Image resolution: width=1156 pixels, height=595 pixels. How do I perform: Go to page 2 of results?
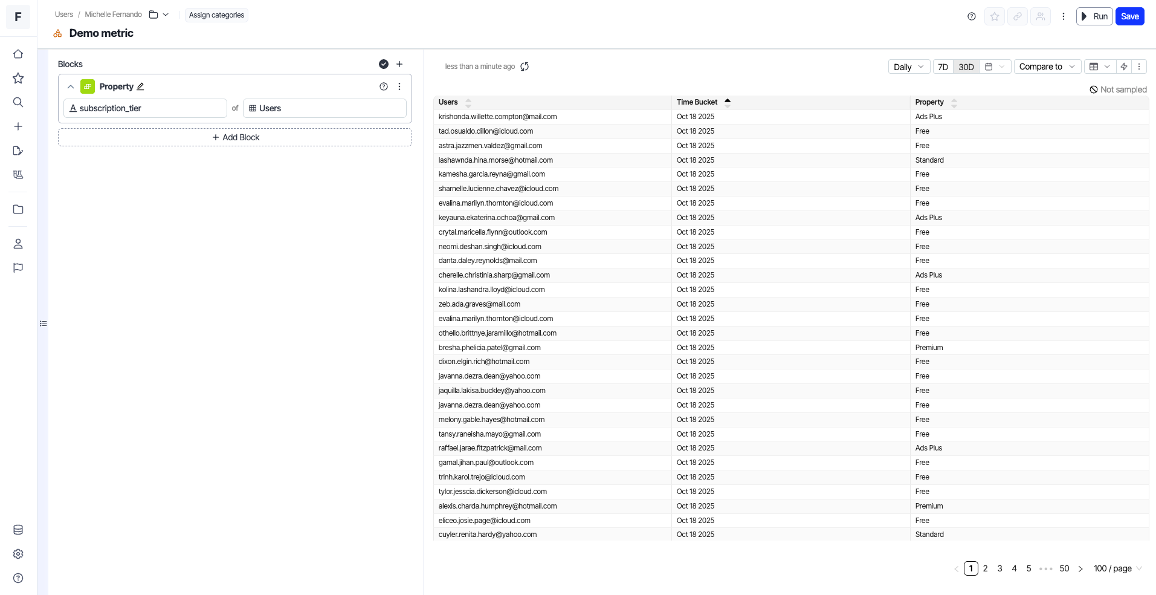tap(985, 568)
